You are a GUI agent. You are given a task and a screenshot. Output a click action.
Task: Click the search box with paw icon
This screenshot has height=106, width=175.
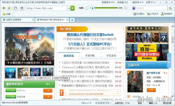tap(149, 8)
